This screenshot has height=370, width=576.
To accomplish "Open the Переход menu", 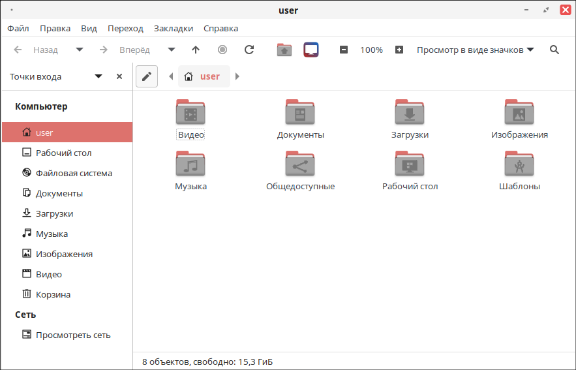I will point(125,28).
